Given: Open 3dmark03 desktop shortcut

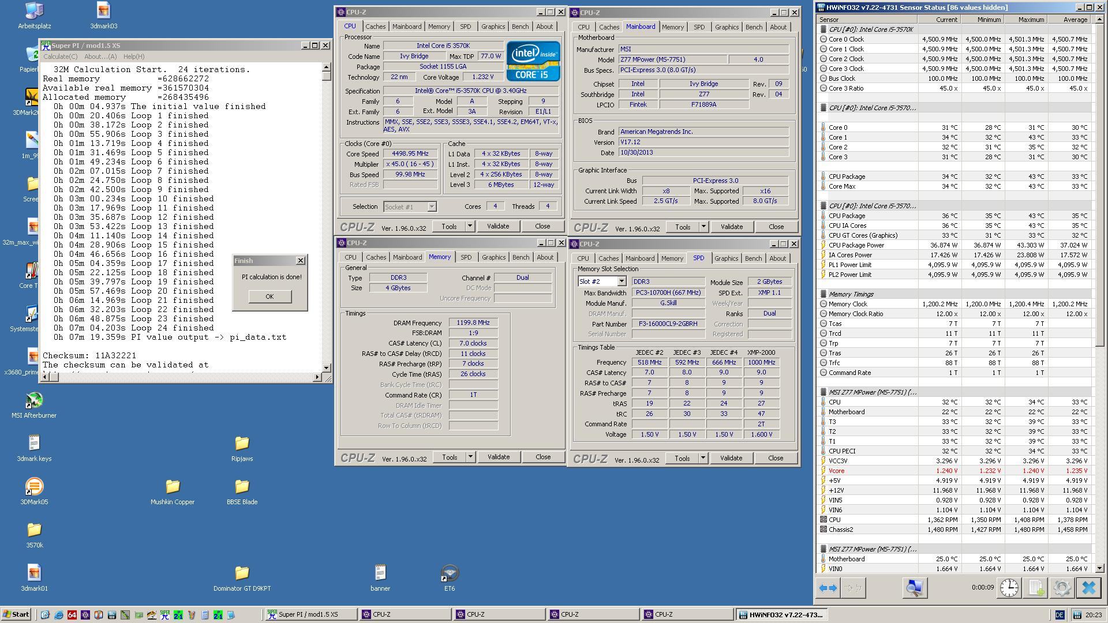Looking at the screenshot, I should [103, 16].
